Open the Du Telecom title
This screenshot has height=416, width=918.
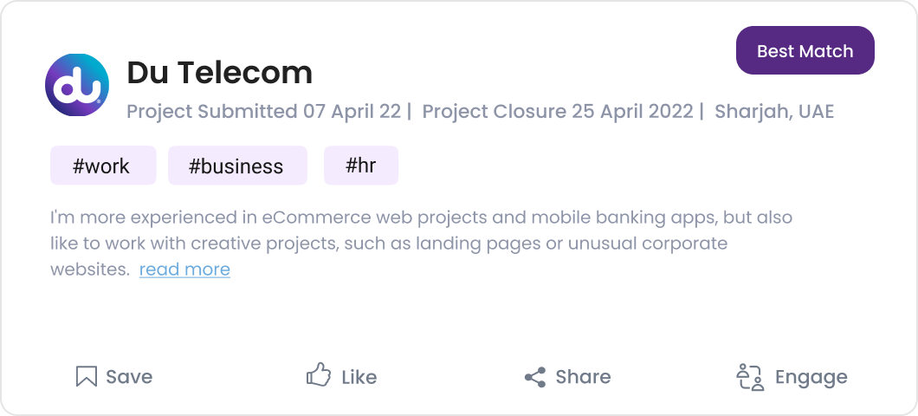(x=219, y=73)
